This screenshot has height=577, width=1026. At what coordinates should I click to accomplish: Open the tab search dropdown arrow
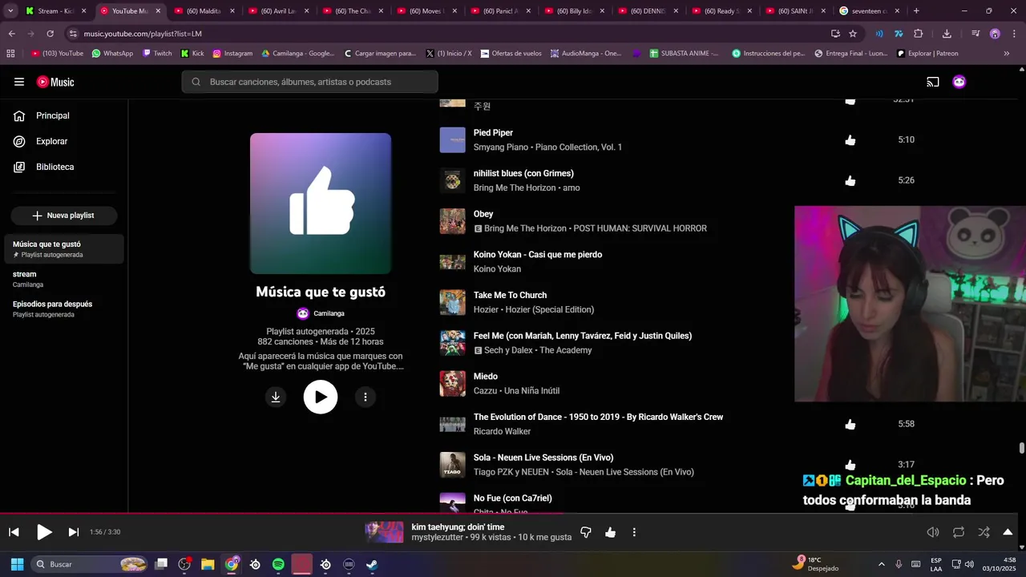10,11
